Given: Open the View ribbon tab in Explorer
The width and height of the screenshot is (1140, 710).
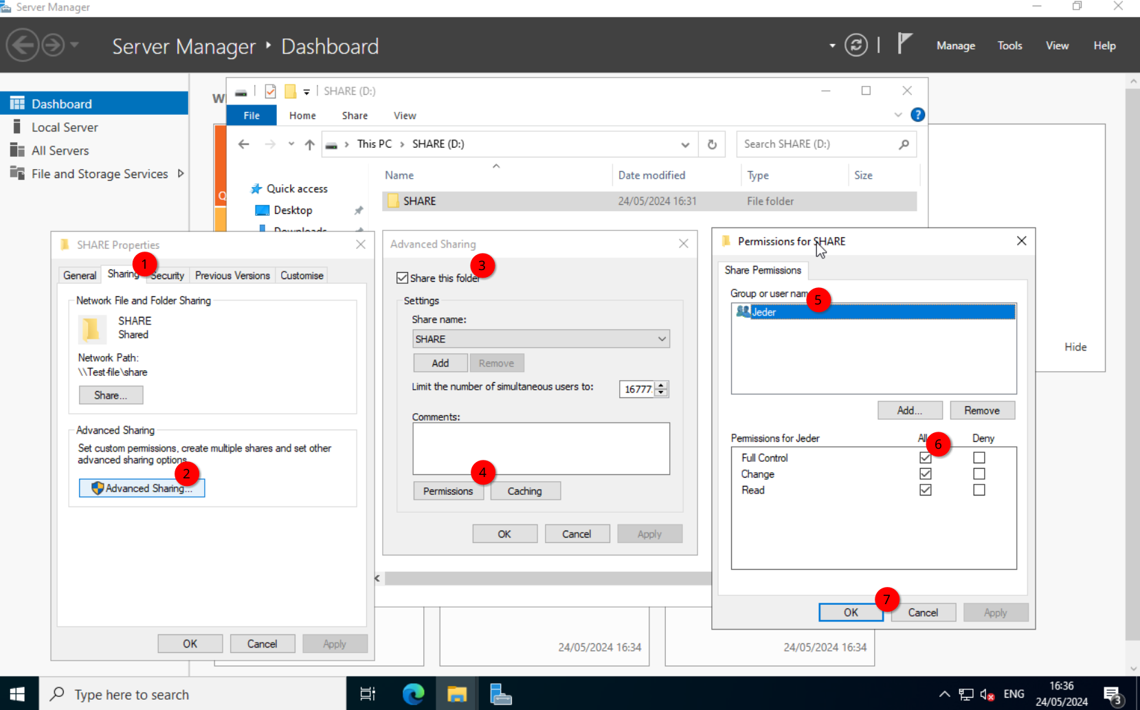Looking at the screenshot, I should [x=405, y=115].
